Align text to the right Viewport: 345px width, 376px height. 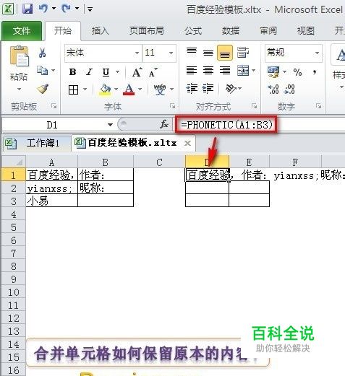[225, 71]
